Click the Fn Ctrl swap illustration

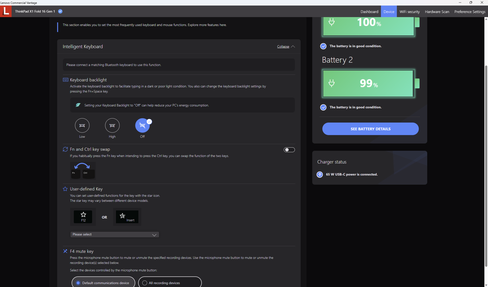83,171
